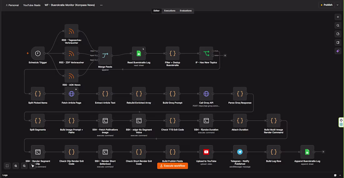The width and height of the screenshot is (344, 178).
Task: Open the Check TTS Exit Code node
Action: pyautogui.click(x=172, y=121)
